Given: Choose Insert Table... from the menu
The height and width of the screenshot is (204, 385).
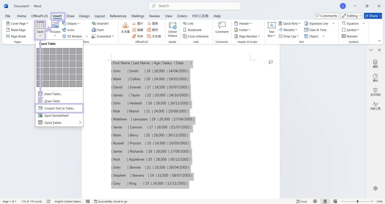Looking at the screenshot, I should (59, 94).
